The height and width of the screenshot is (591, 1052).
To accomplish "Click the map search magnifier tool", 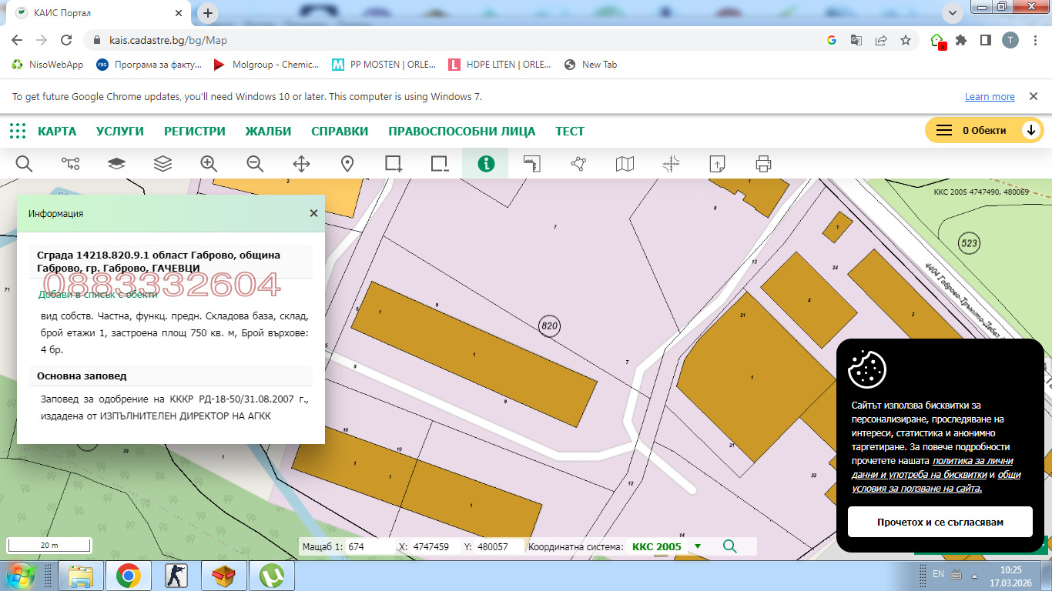I will click(24, 163).
